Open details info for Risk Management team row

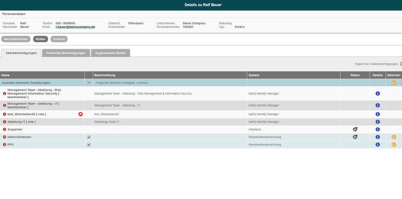click(x=377, y=94)
